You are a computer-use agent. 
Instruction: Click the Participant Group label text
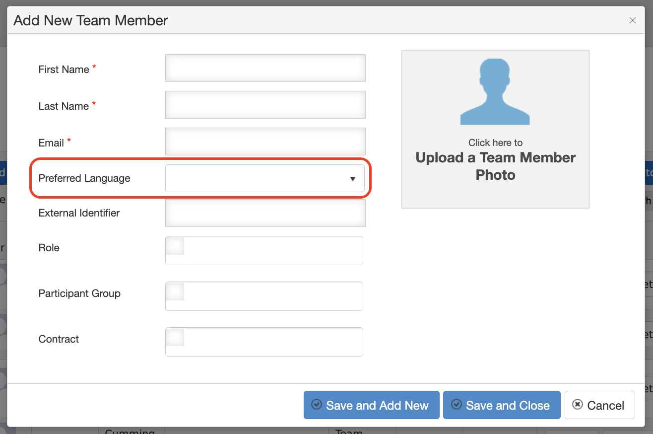pyautogui.click(x=79, y=293)
